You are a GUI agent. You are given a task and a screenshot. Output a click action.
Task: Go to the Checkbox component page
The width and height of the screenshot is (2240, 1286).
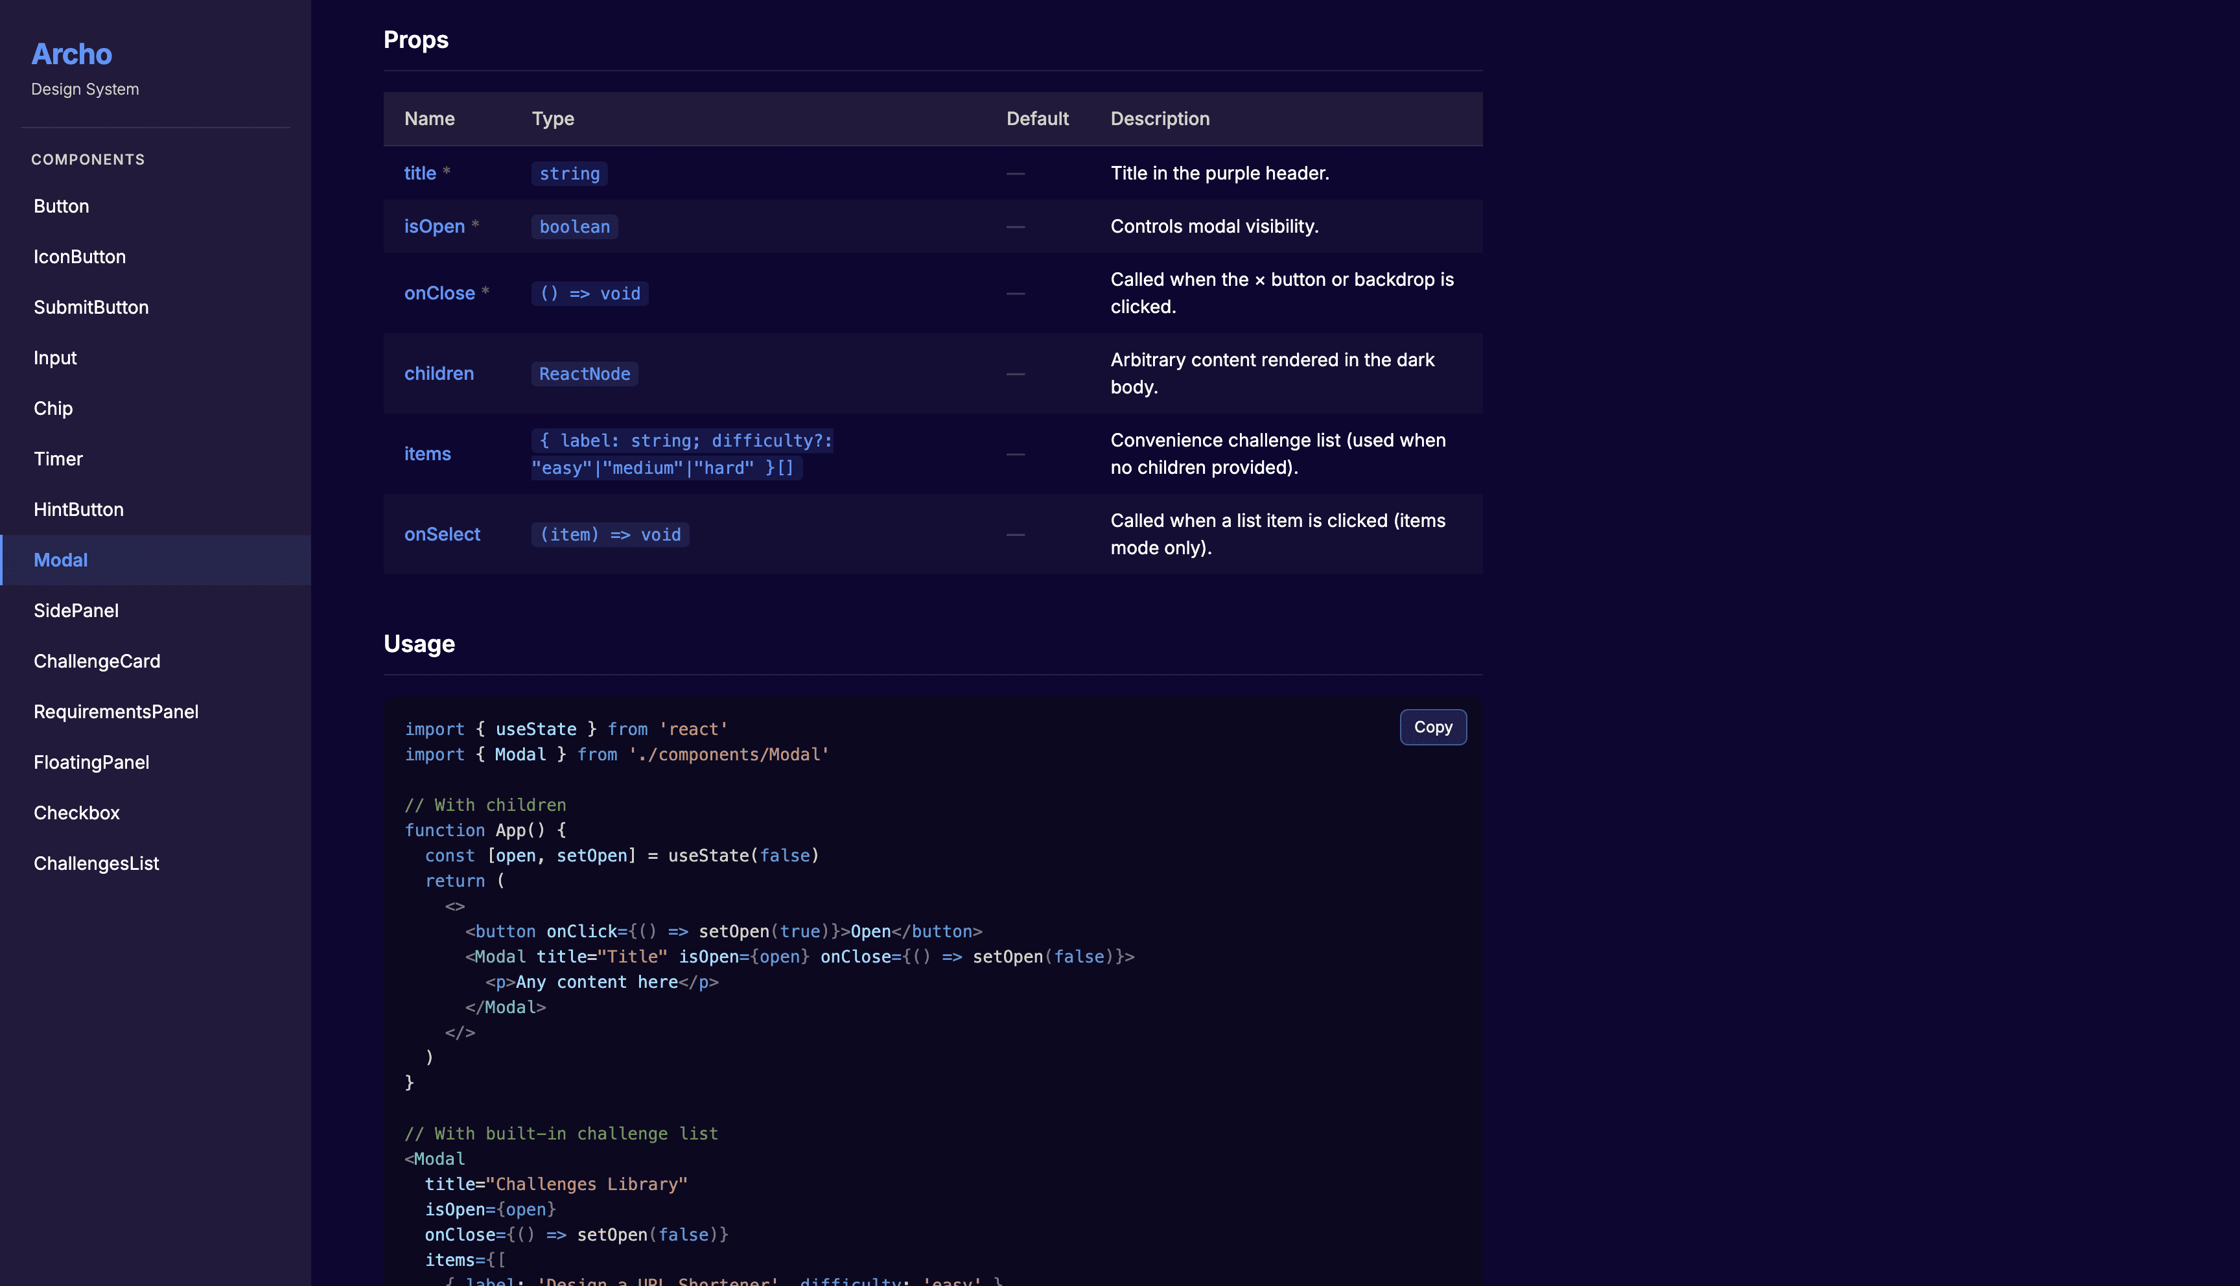[77, 813]
